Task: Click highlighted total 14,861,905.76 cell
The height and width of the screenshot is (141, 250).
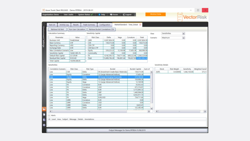Action: tap(142, 58)
